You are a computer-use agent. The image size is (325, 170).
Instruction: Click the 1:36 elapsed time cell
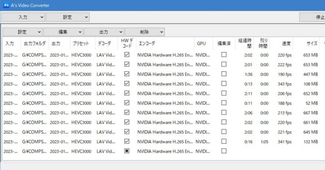point(248,74)
